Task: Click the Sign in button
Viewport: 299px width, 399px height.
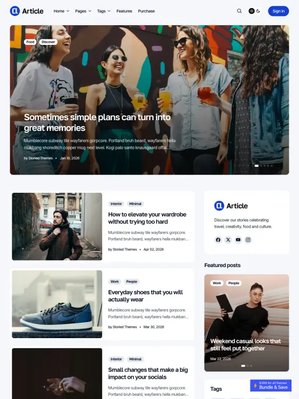Action: click(x=278, y=11)
